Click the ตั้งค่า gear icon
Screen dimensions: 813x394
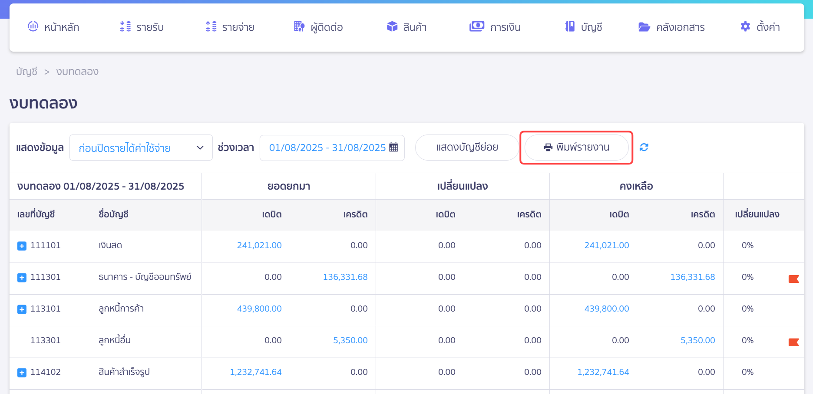point(745,26)
